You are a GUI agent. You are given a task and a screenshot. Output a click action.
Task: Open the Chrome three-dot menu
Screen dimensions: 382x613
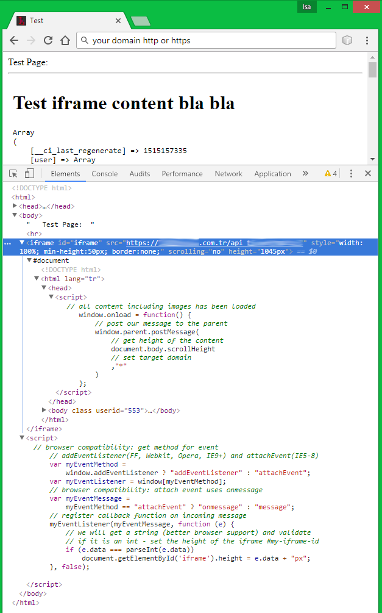pyautogui.click(x=367, y=40)
